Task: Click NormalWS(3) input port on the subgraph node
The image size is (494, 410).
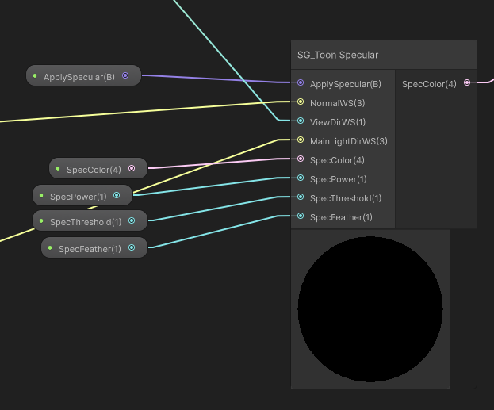Action: pos(301,102)
